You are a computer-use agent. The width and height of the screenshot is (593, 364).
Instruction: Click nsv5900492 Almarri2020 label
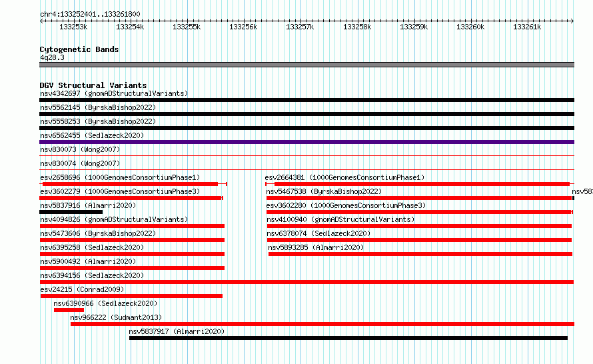click(x=88, y=261)
